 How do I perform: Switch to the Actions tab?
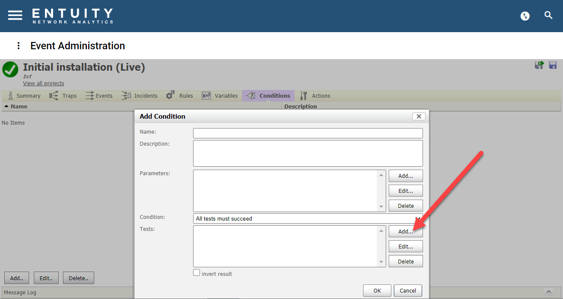pos(315,96)
